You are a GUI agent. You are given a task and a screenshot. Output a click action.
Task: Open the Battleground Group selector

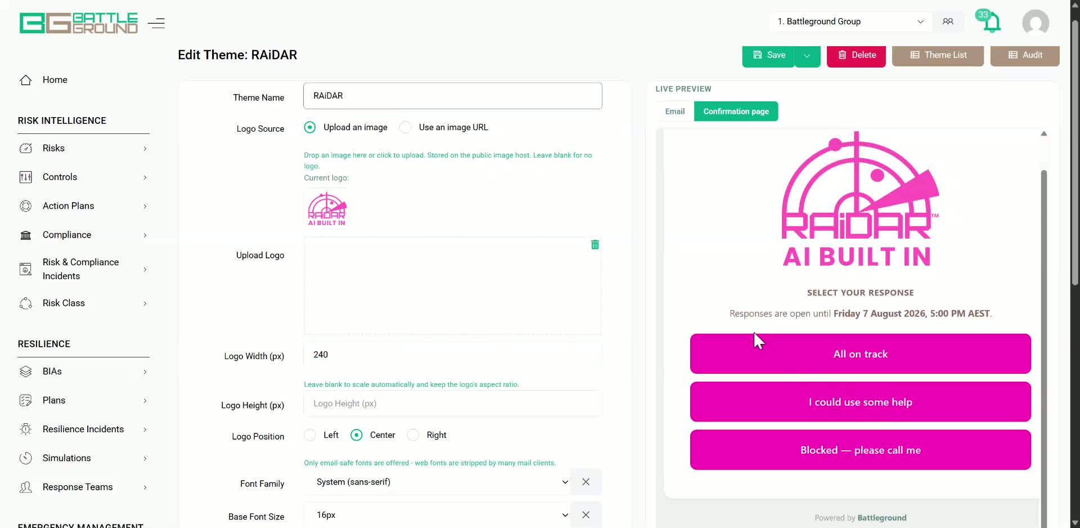[850, 21]
